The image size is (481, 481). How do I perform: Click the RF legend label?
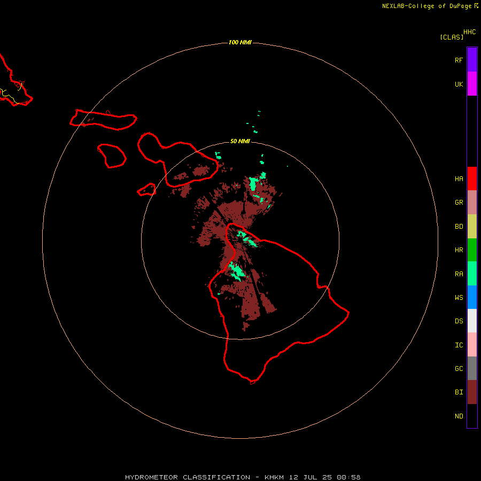click(459, 60)
